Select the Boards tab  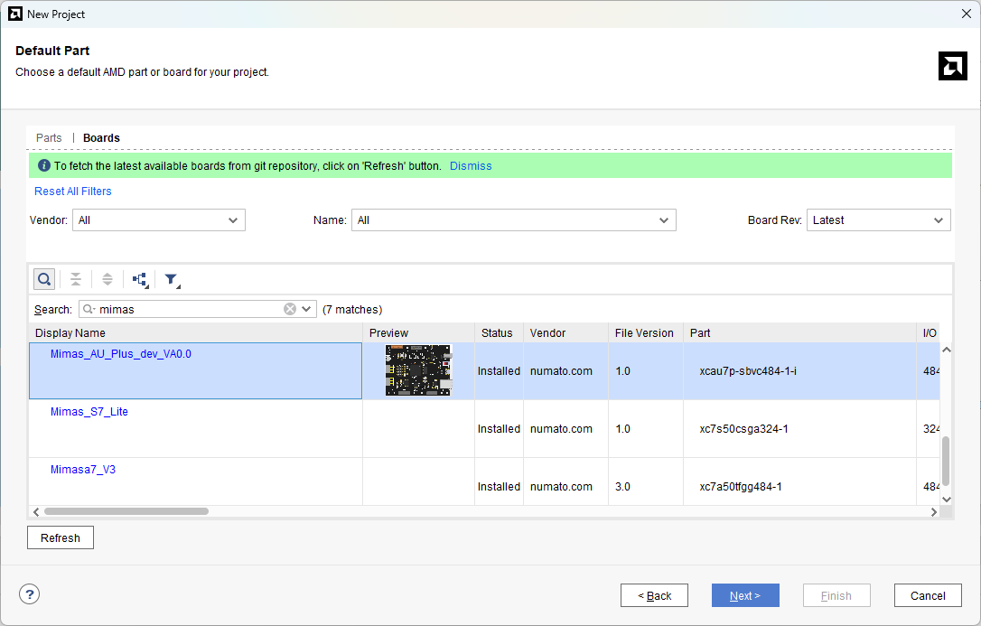[101, 138]
